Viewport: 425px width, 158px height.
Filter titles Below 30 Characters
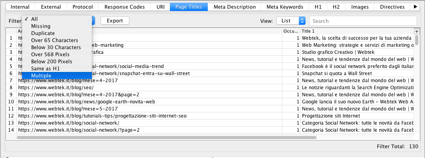click(x=57, y=48)
